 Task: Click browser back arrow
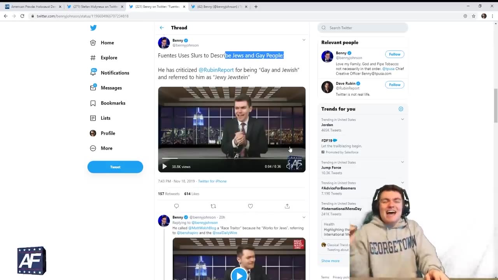click(x=5, y=16)
